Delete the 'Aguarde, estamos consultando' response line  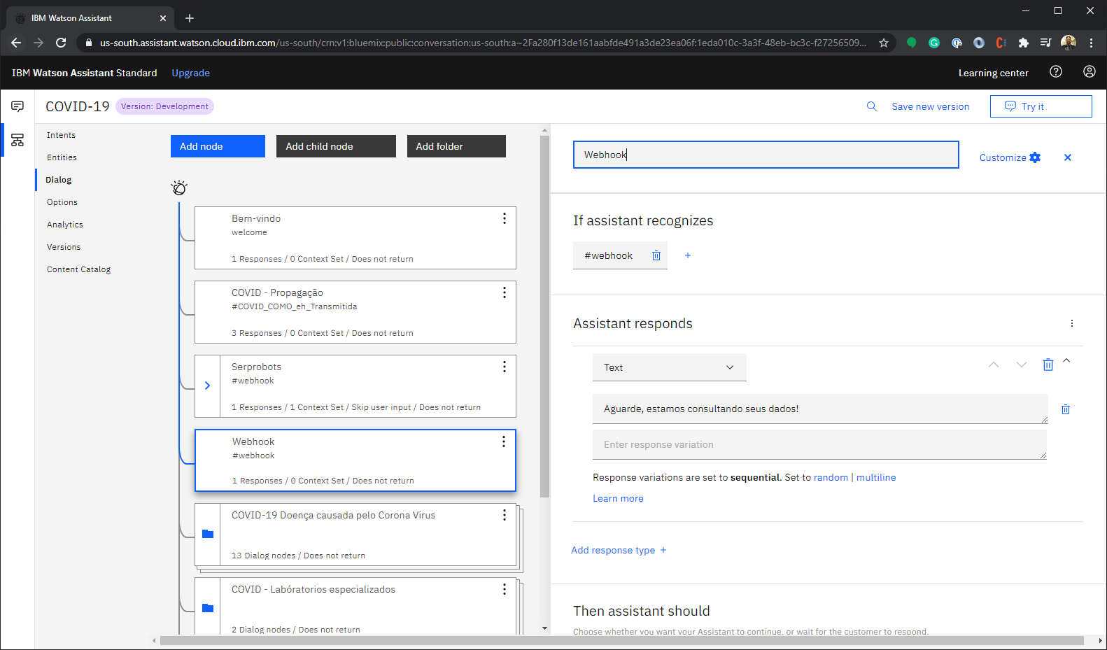(x=1066, y=409)
